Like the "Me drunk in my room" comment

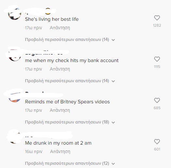pos(157,142)
